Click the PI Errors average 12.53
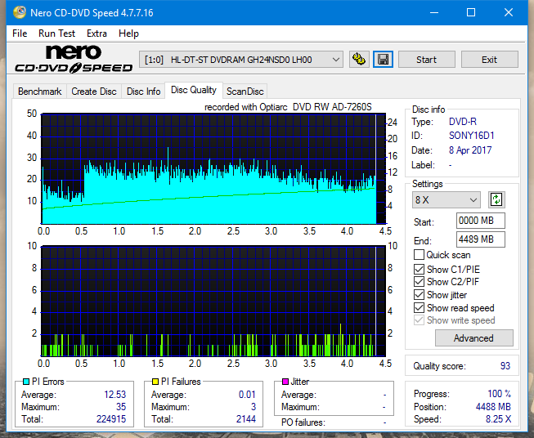 coord(115,394)
